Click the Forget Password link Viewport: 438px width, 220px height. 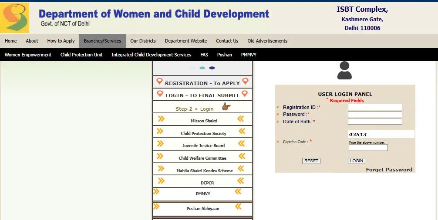(389, 170)
